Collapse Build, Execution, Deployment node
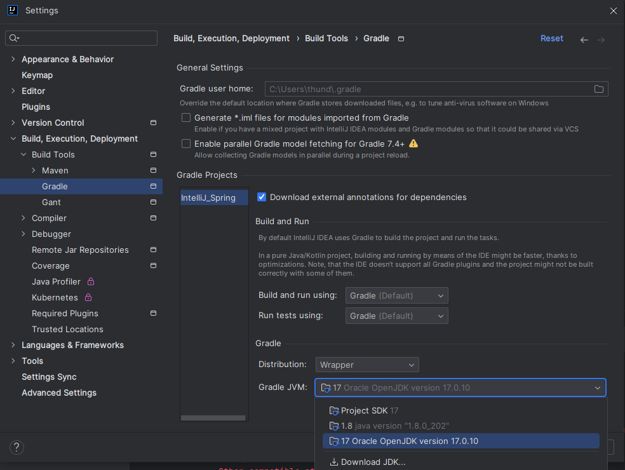This screenshot has height=470, width=625. tap(13, 138)
